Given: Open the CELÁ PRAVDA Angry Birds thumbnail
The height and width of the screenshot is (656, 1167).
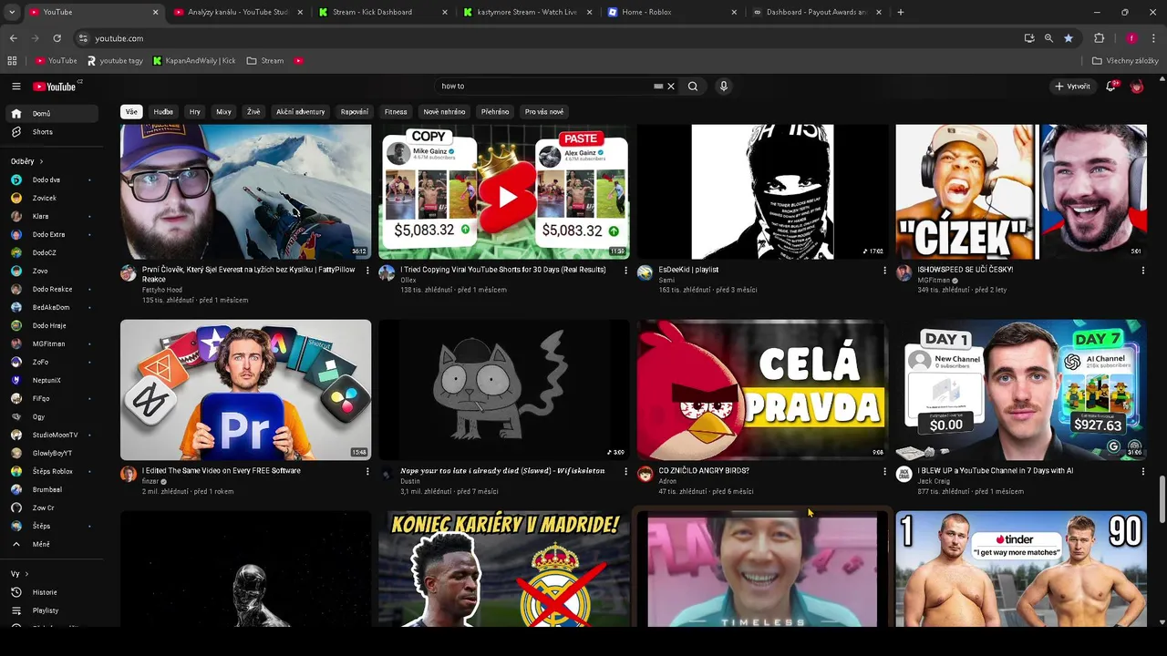Looking at the screenshot, I should [x=762, y=389].
